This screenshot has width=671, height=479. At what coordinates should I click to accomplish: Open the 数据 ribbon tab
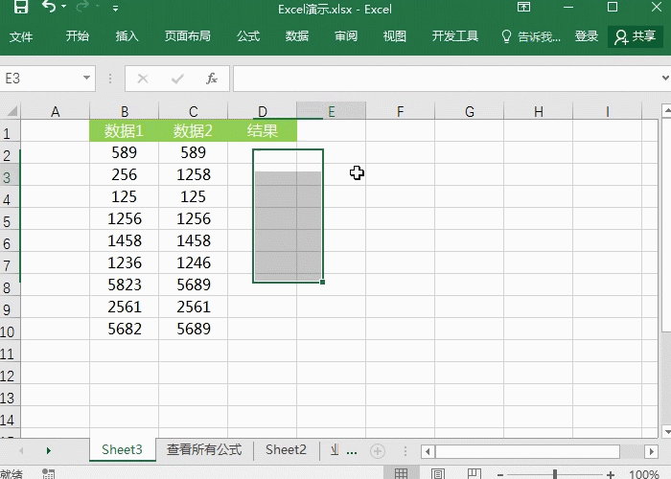(297, 36)
